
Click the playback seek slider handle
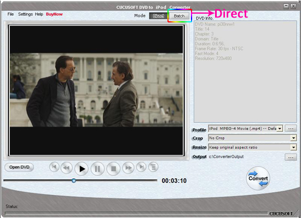[74, 180]
